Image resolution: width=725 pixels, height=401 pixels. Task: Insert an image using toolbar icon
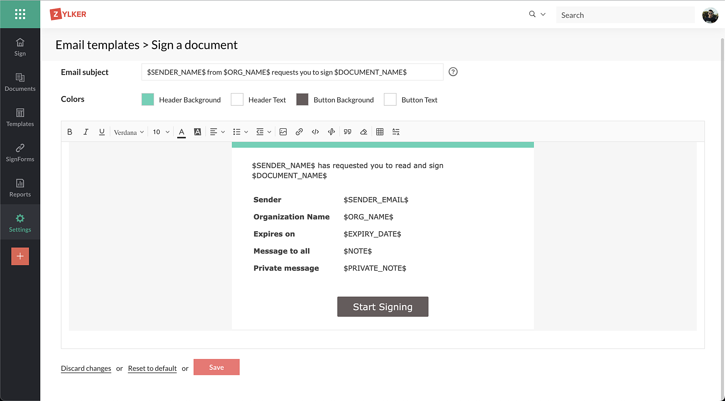coord(283,132)
